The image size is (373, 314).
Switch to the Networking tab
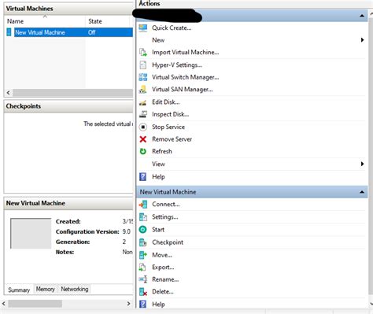point(75,289)
